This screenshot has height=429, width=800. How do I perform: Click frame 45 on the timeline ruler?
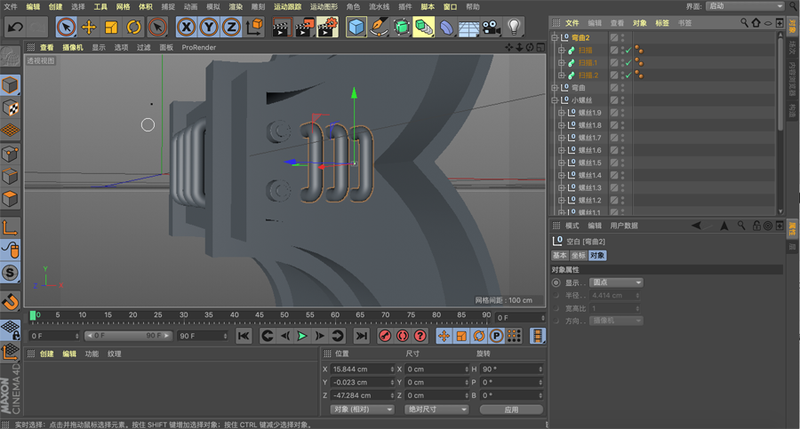(260, 316)
